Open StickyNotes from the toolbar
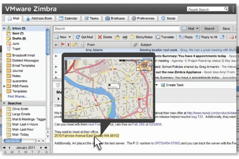The height and width of the screenshot is (159, 239). click(142, 37)
